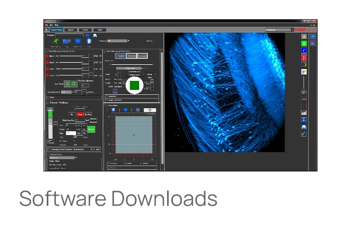
Task: Click the Set Zero button in Z control
Action: [88, 114]
